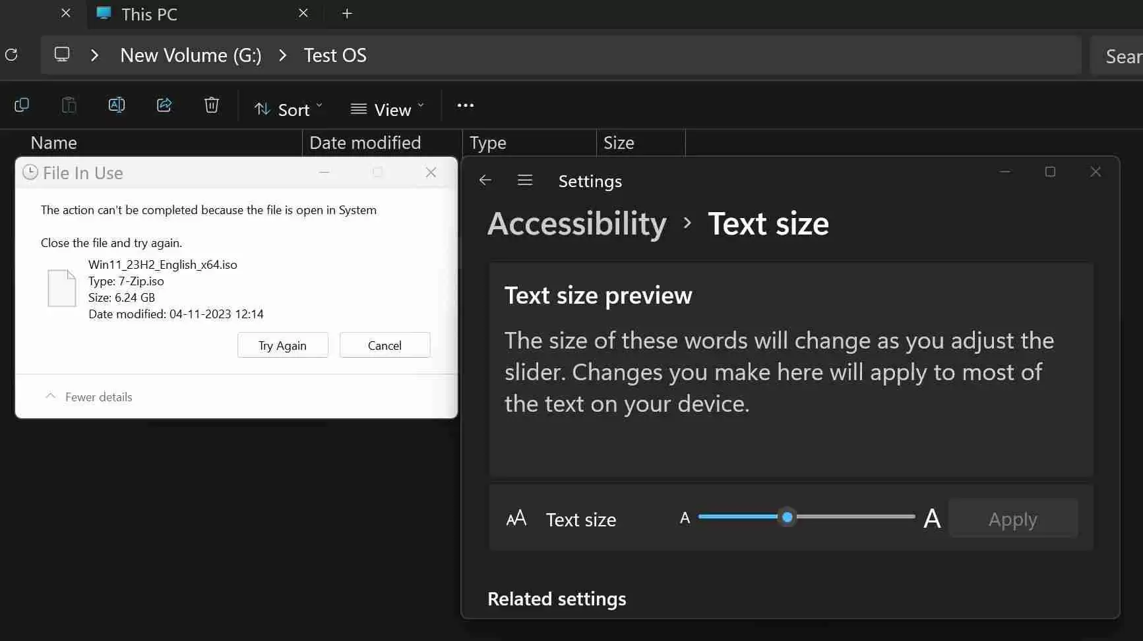
Task: Click the Delete trash icon
Action: coord(211,105)
